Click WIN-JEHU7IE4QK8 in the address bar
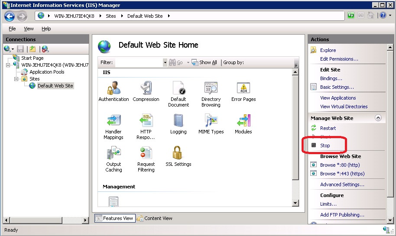Image resolution: width=396 pixels, height=236 pixels. click(x=74, y=16)
